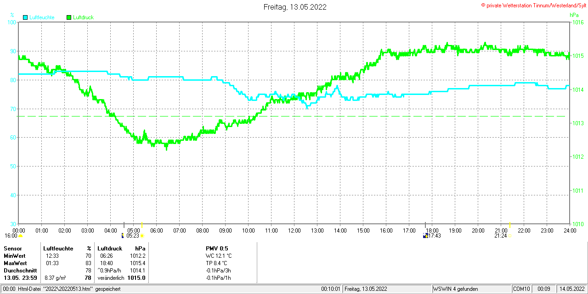Click the MaxWert row label

pos(15,263)
